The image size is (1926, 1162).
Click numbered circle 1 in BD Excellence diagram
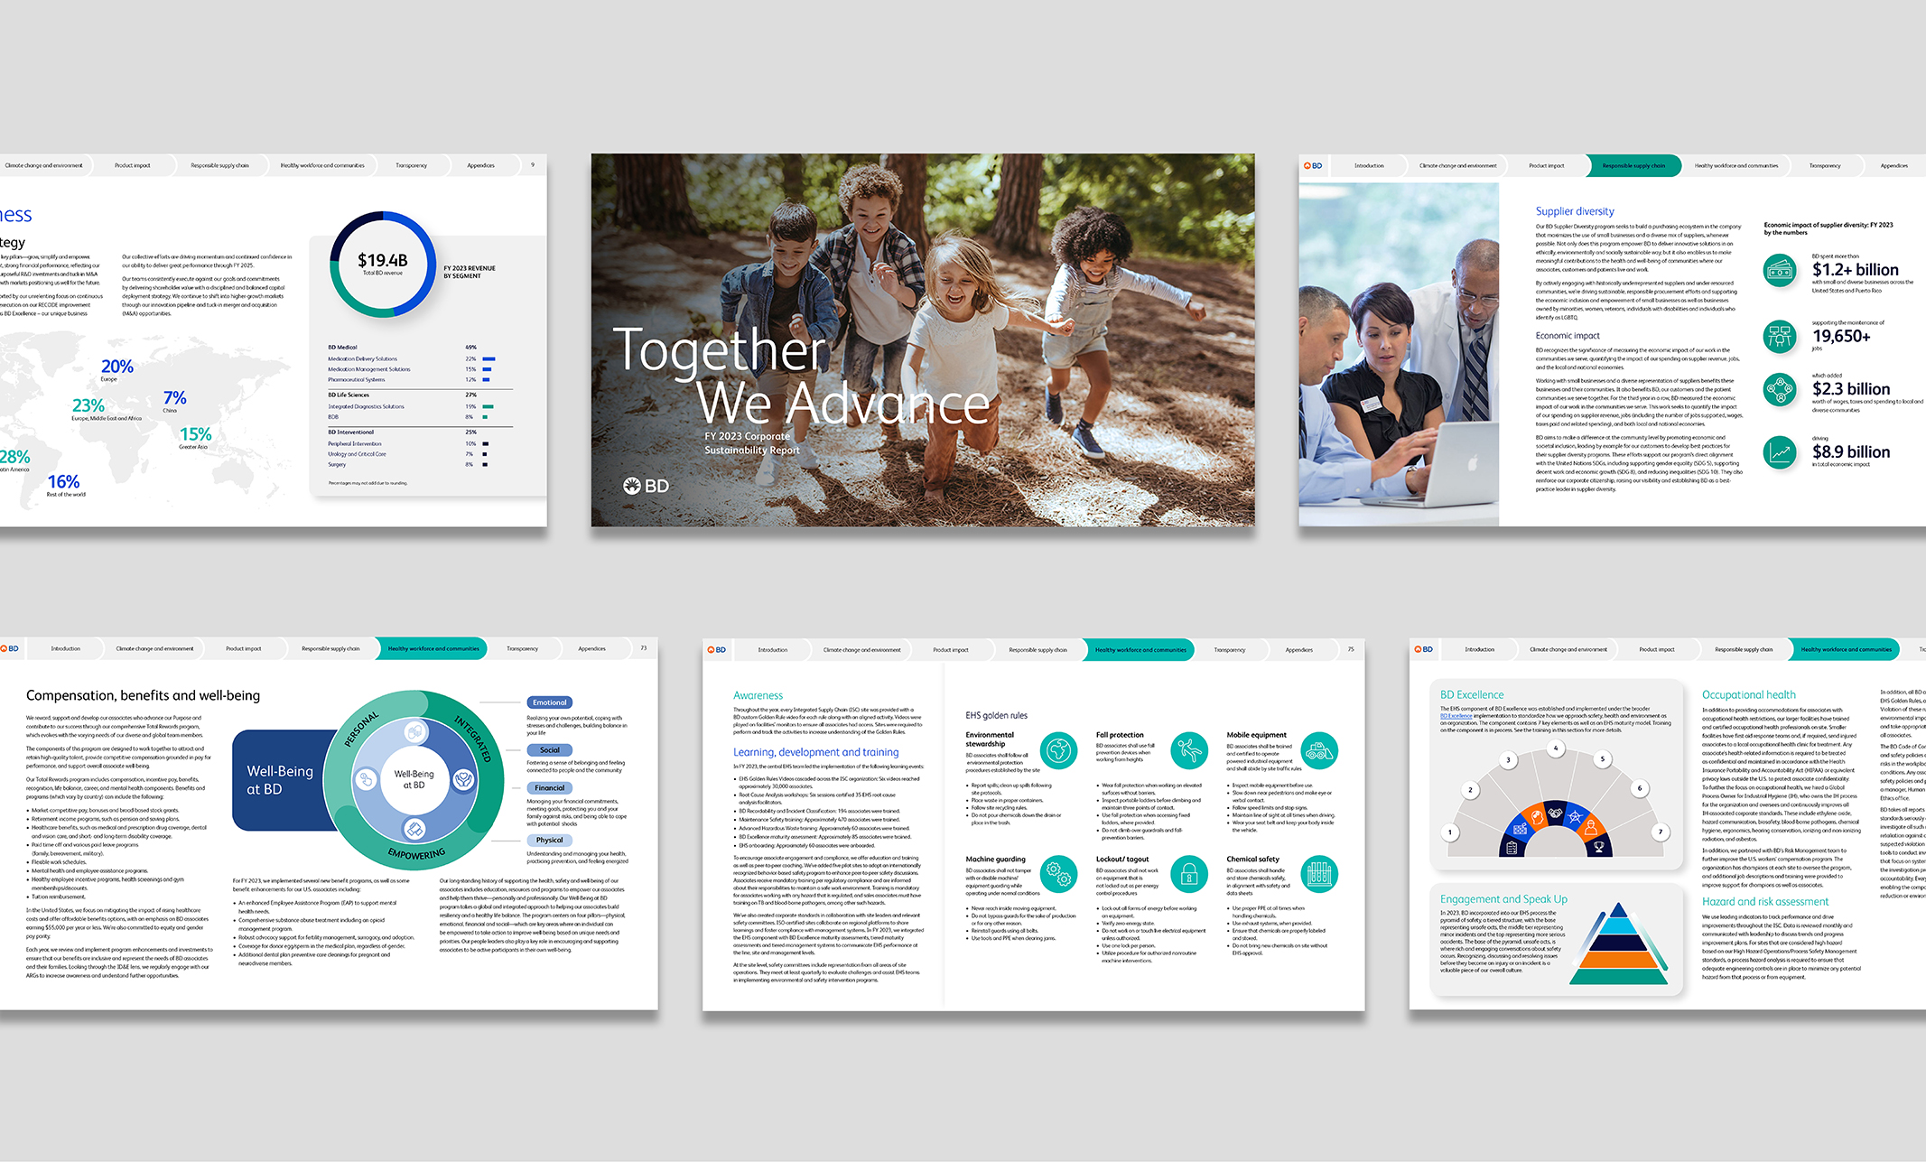(1450, 832)
